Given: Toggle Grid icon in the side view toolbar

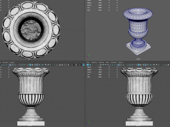Looking at the screenshot, I should [119, 65].
